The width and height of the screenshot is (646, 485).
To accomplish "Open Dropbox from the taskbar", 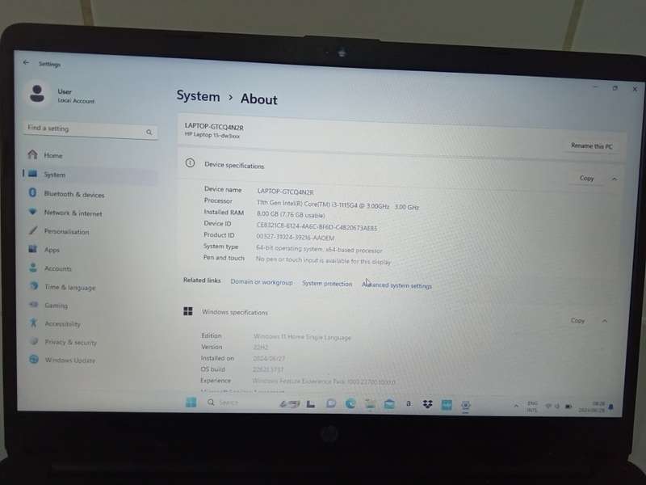I will coord(428,405).
